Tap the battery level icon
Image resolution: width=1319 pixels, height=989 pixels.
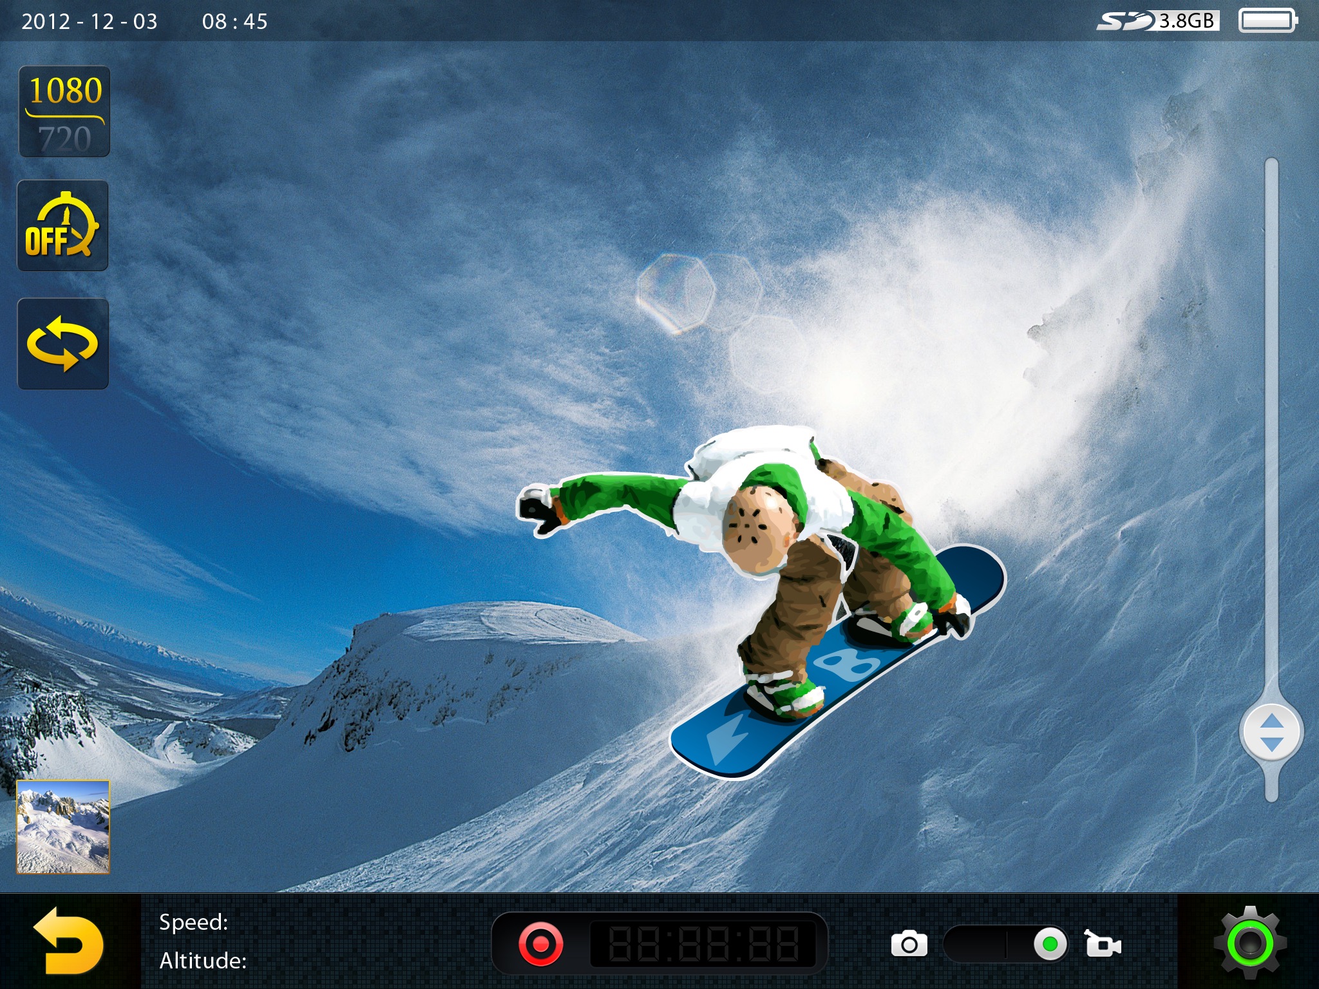pyautogui.click(x=1267, y=21)
